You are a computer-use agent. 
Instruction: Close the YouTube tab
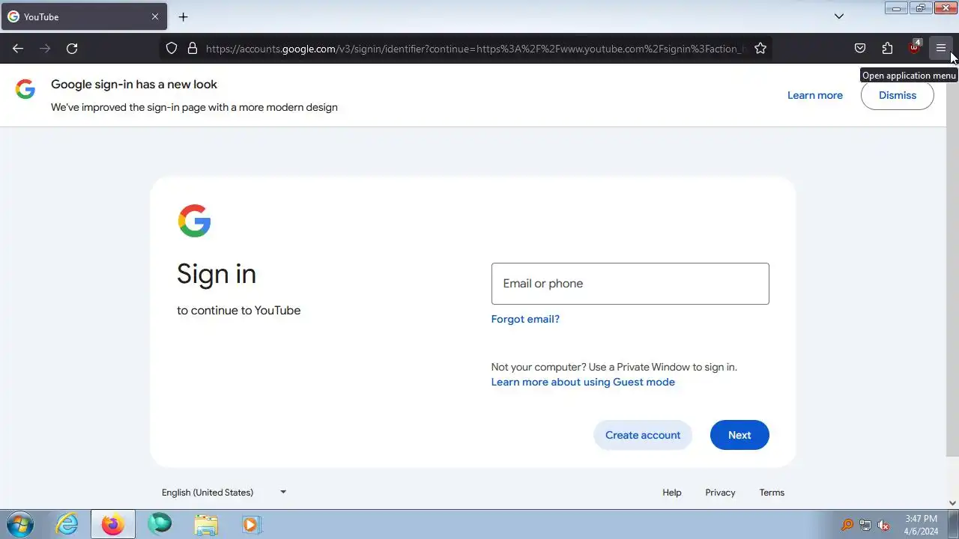(155, 16)
